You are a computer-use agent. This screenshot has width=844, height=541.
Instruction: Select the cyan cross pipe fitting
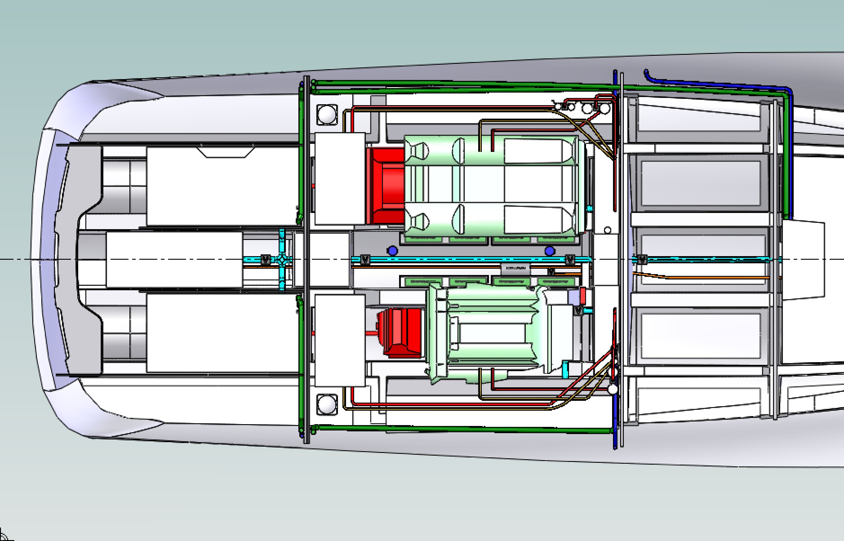[282, 259]
